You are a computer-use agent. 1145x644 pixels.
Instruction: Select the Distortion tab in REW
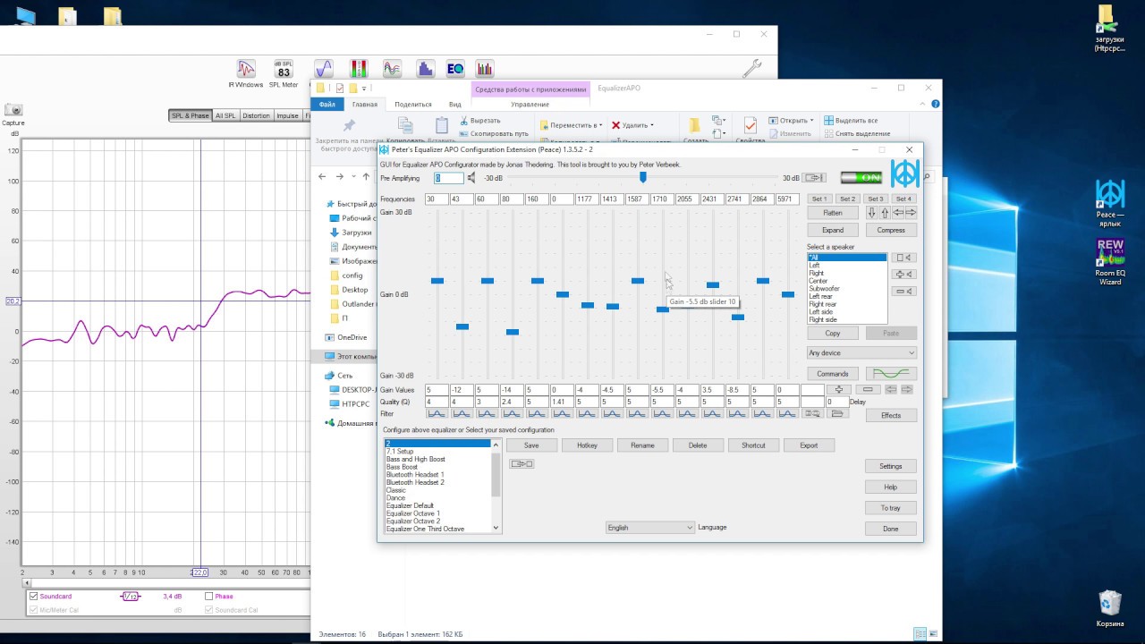pyautogui.click(x=256, y=116)
